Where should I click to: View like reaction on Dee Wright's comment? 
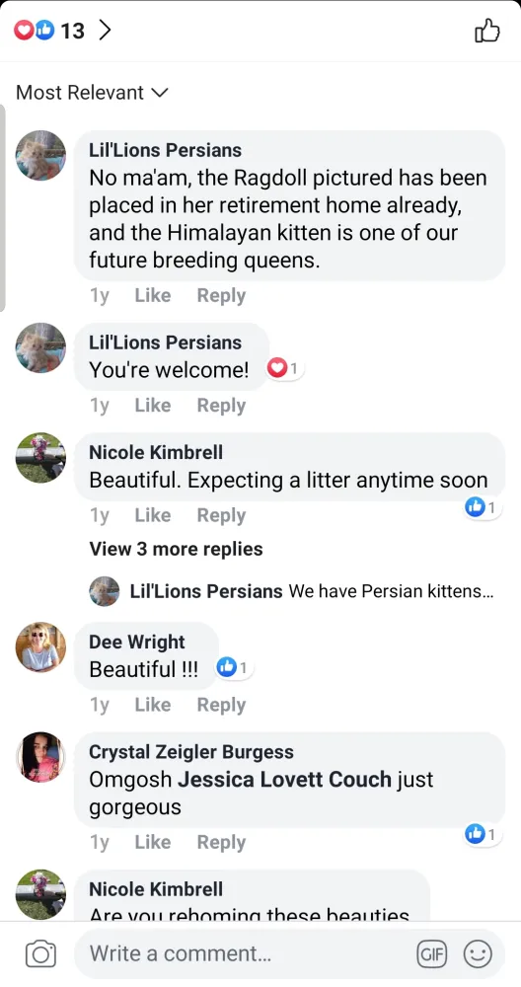tap(234, 668)
